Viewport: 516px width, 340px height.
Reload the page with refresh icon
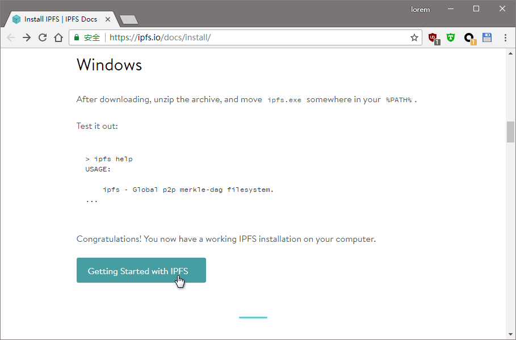(x=43, y=37)
